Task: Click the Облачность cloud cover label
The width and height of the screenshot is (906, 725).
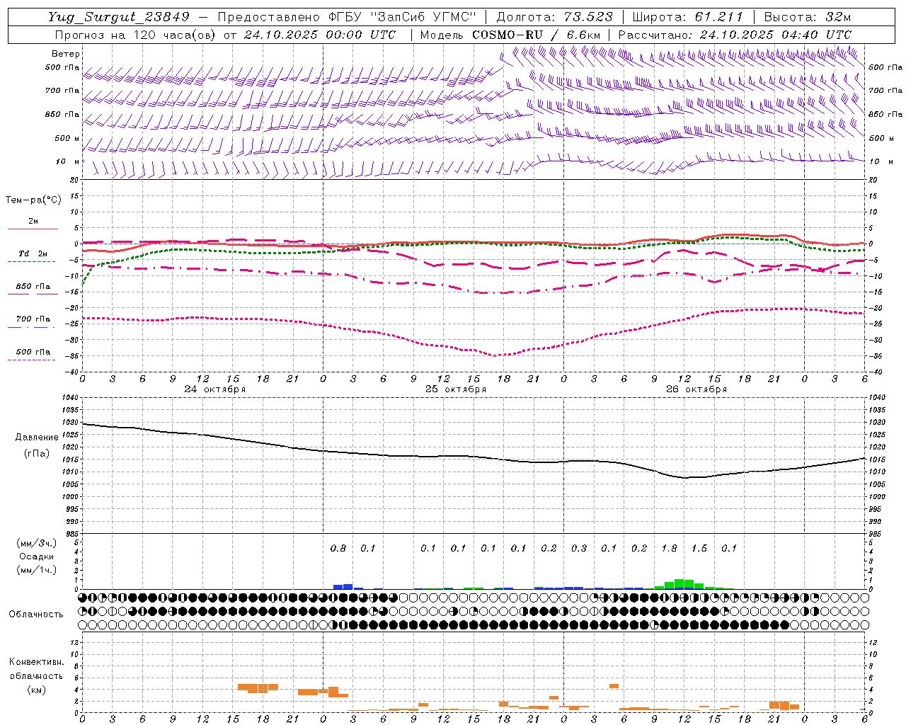Action: coord(36,615)
